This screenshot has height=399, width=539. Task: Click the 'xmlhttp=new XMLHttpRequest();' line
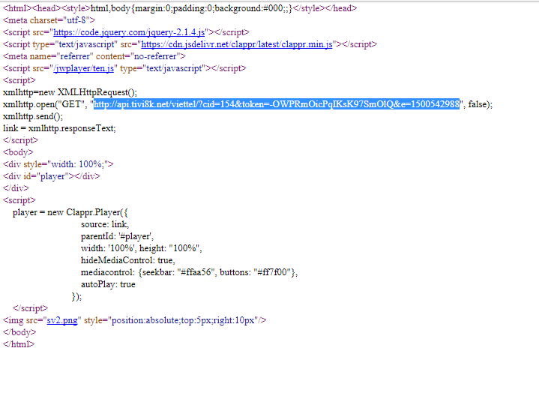pyautogui.click(x=70, y=92)
